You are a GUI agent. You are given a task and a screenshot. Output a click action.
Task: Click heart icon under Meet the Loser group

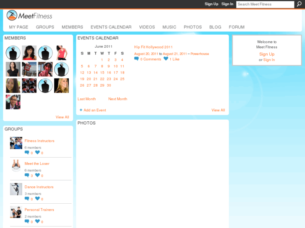tap(37, 175)
